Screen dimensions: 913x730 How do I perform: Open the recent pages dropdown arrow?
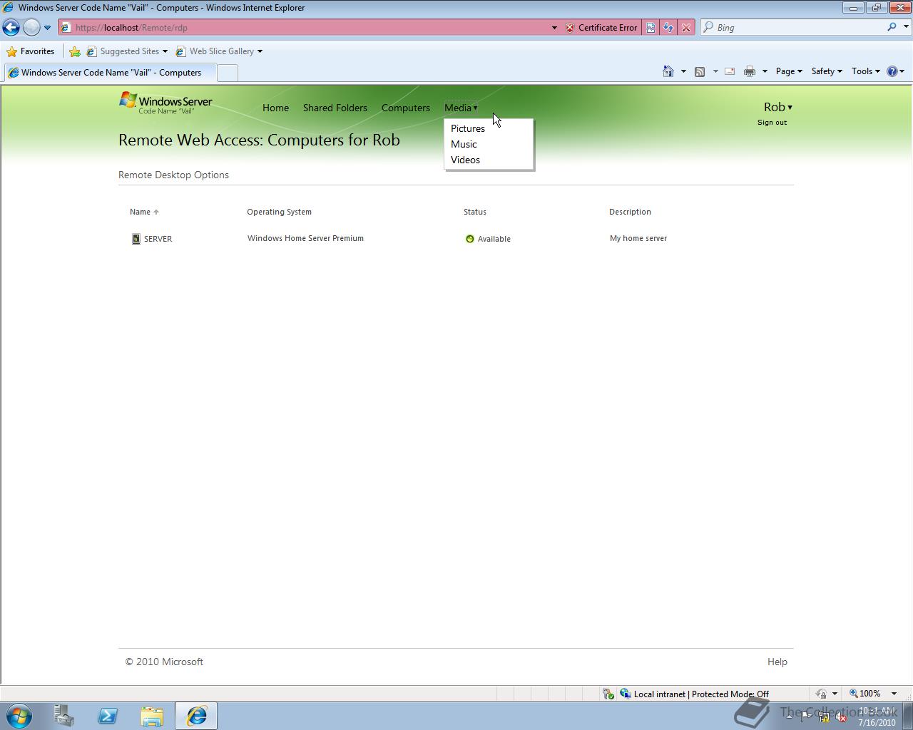[x=47, y=28]
